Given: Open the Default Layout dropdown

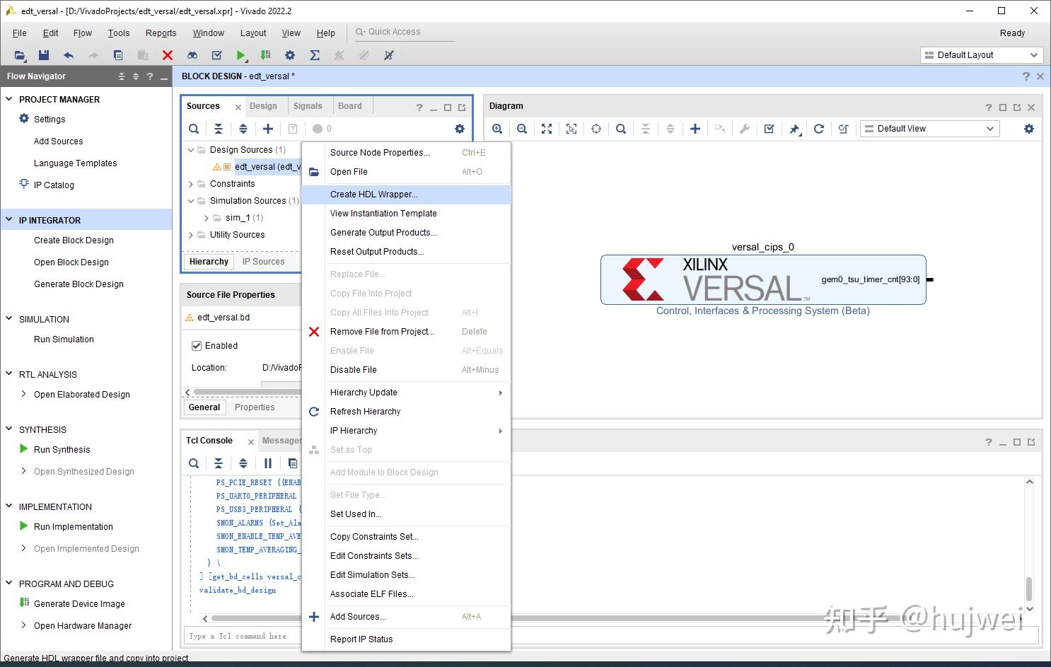Looking at the screenshot, I should pyautogui.click(x=981, y=54).
